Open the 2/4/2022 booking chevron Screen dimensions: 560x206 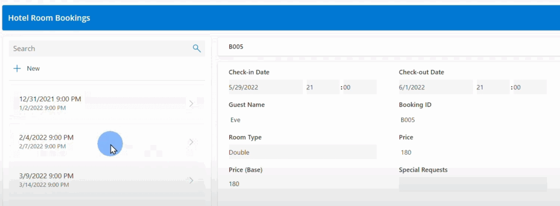[191, 142]
